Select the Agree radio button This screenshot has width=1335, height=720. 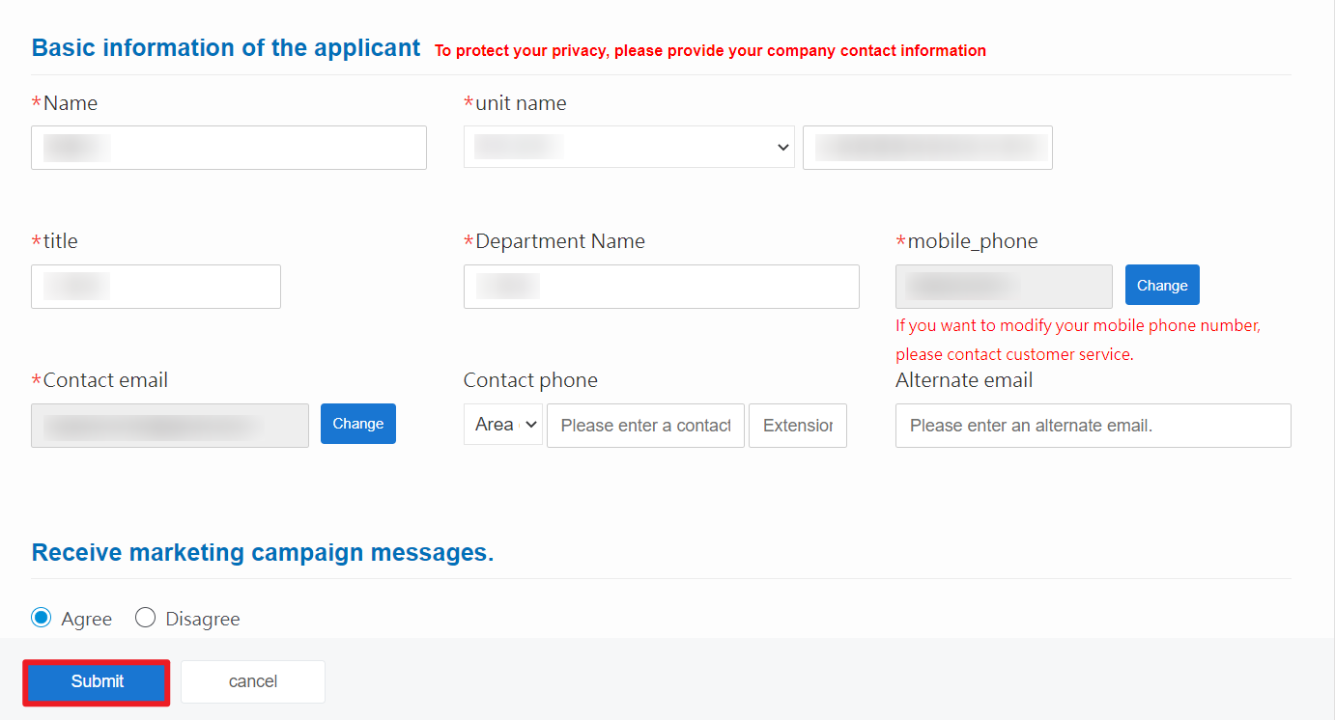(42, 618)
